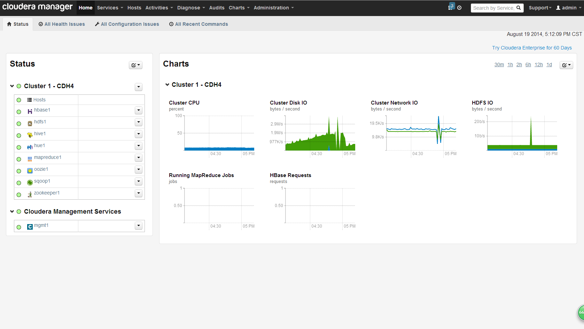
Task: Set chart time range to 1d
Action: [549, 64]
